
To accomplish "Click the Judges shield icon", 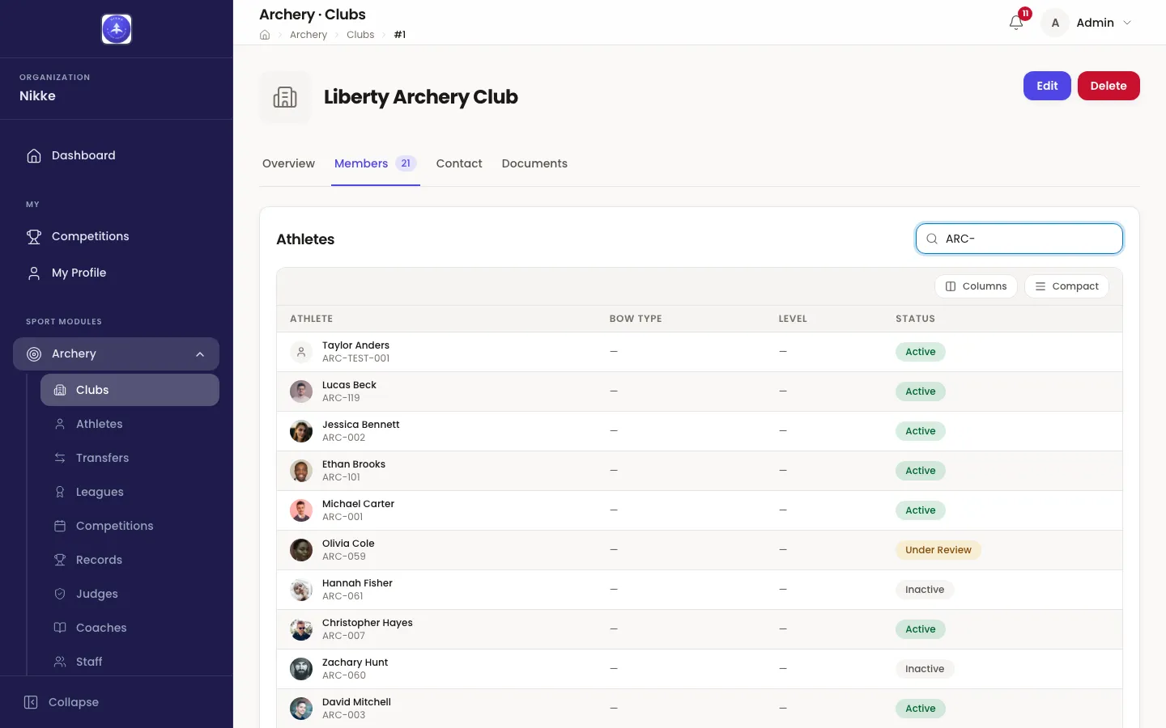I will [x=60, y=594].
